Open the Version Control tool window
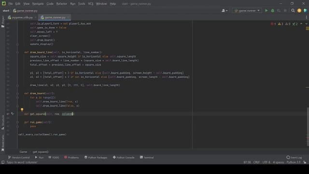 [x=19, y=158]
